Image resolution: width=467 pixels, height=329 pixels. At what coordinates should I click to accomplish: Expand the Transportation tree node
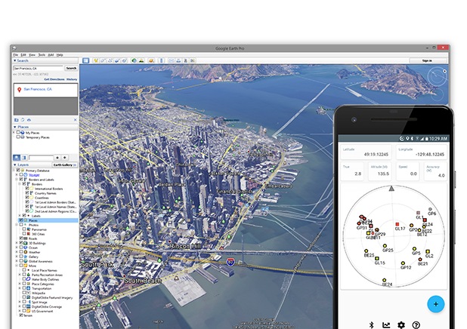pos(20,288)
